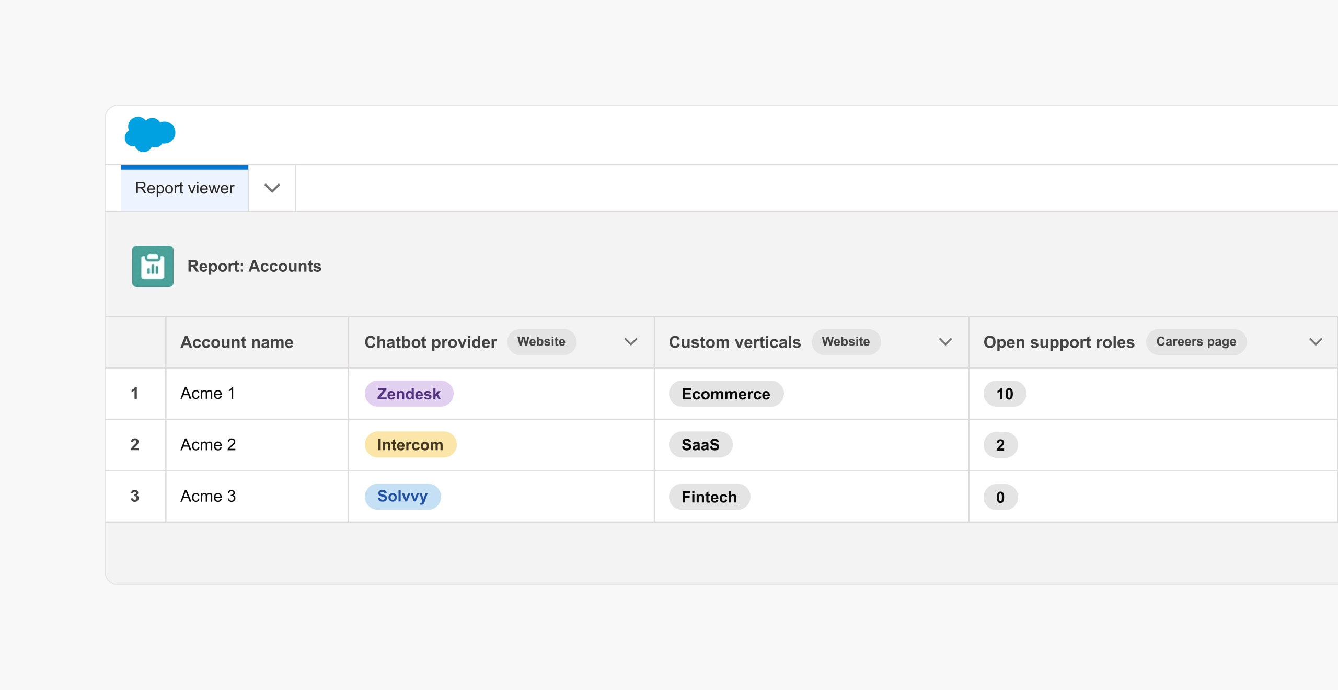Click Website badge in Custom verticals header

coord(845,342)
